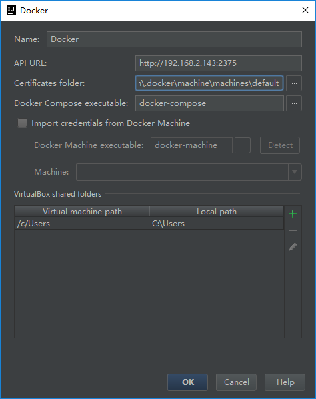316x399 pixels.
Task: Click Local path column header
Action: pos(217,211)
